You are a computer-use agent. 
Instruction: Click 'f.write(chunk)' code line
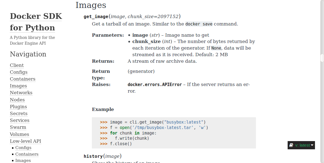pyautogui.click(x=132, y=138)
